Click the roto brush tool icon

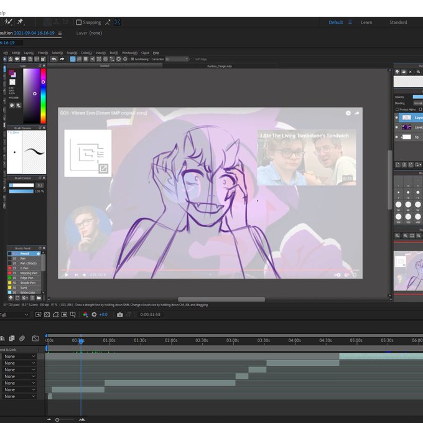coord(8,22)
